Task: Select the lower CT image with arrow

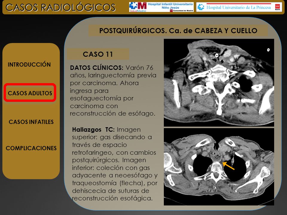Action: 219,167
